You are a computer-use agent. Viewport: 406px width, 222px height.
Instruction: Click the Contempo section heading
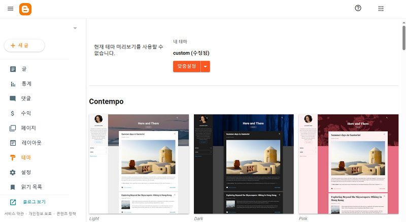106,102
